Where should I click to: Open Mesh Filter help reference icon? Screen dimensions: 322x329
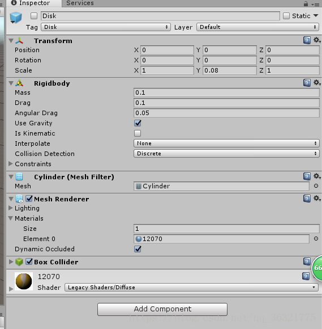[307, 176]
